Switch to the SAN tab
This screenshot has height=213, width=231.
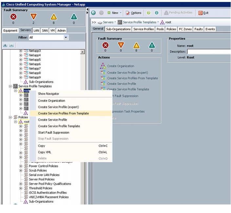45,31
